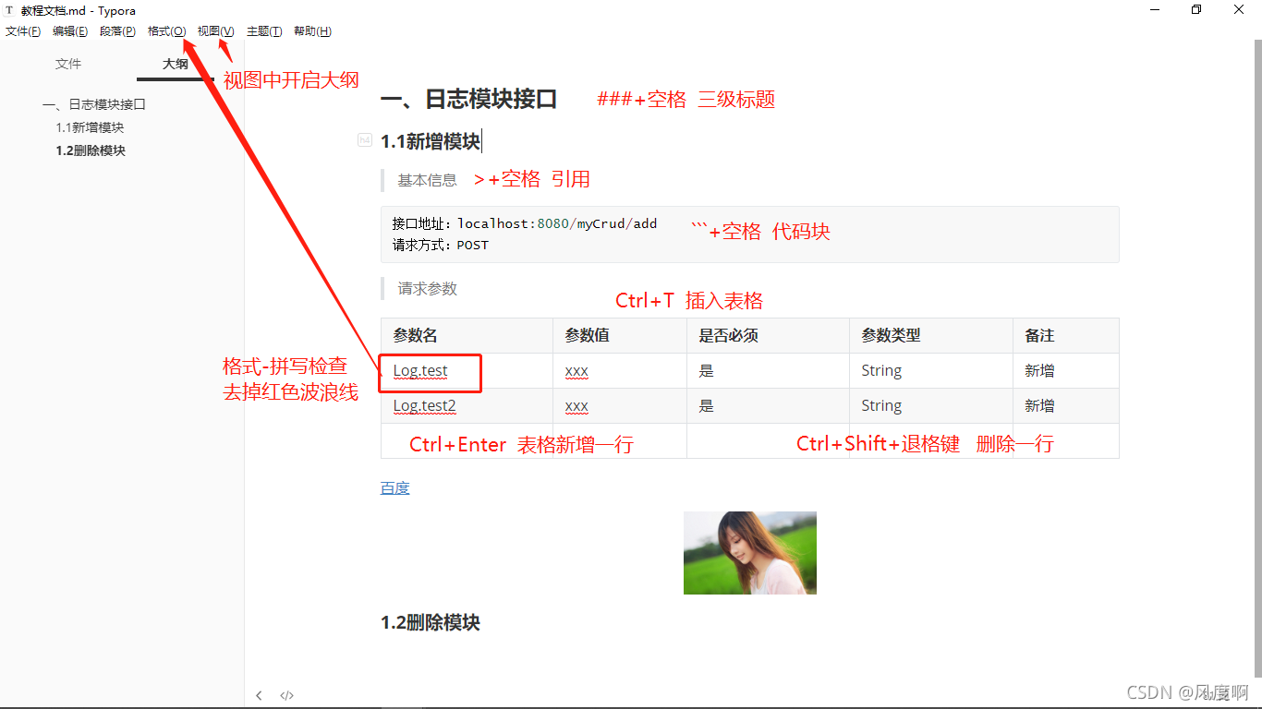Switch to the 文件 sidebar tab
The height and width of the screenshot is (709, 1262).
pos(68,64)
